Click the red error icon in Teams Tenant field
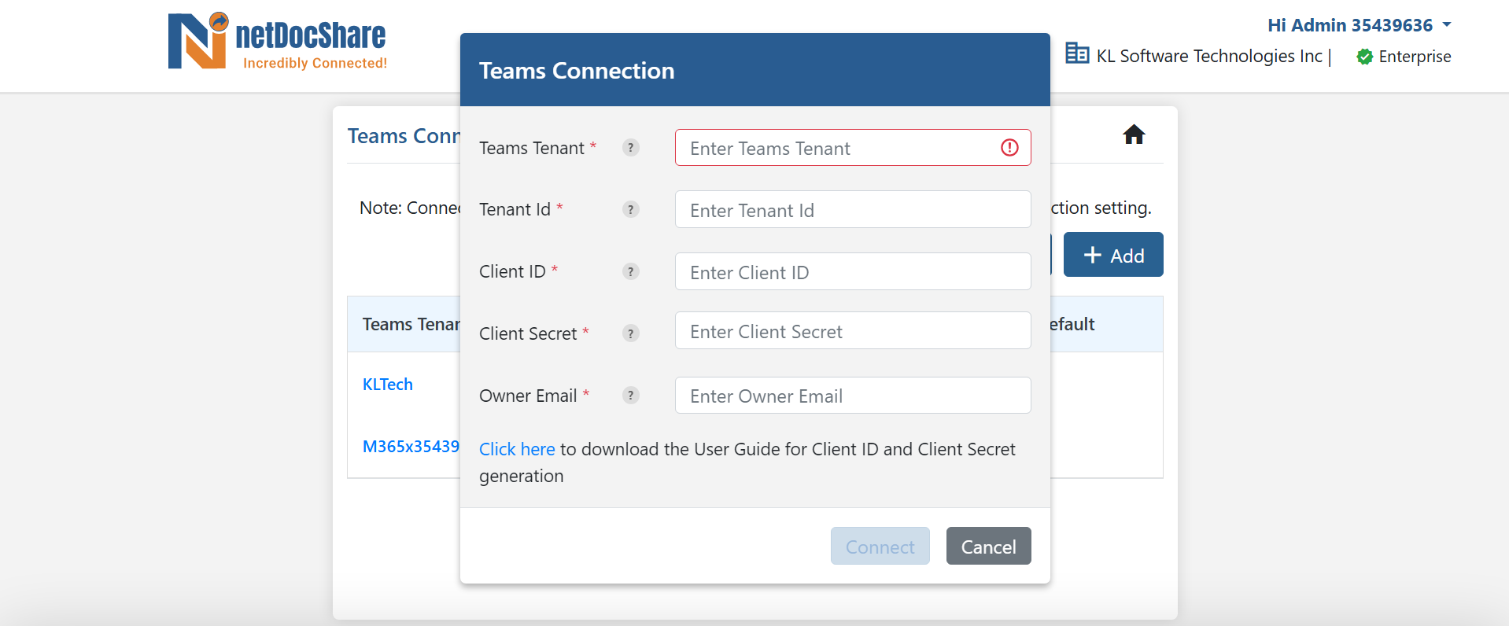 (x=1009, y=148)
